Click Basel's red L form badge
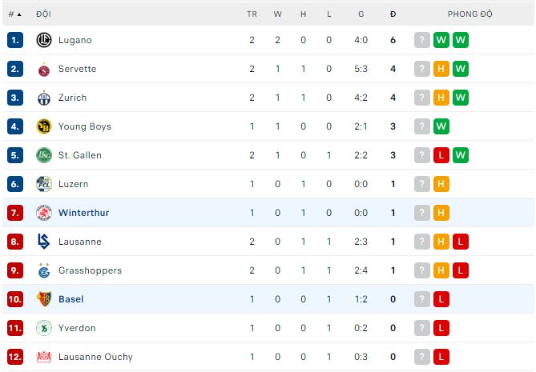The height and width of the screenshot is (372, 536). pos(441,299)
